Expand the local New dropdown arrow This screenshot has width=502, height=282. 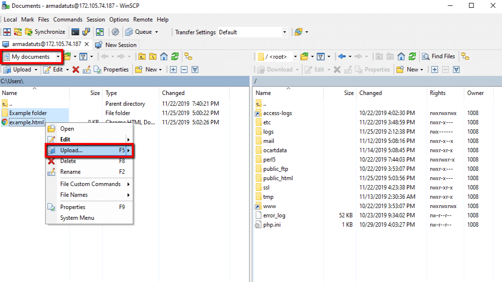coord(160,70)
